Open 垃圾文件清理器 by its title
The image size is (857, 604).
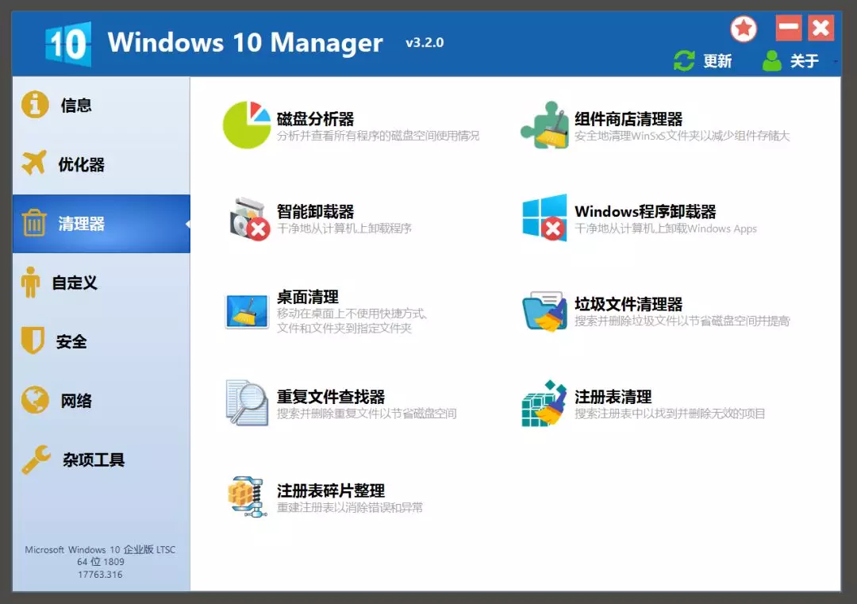[x=628, y=304]
